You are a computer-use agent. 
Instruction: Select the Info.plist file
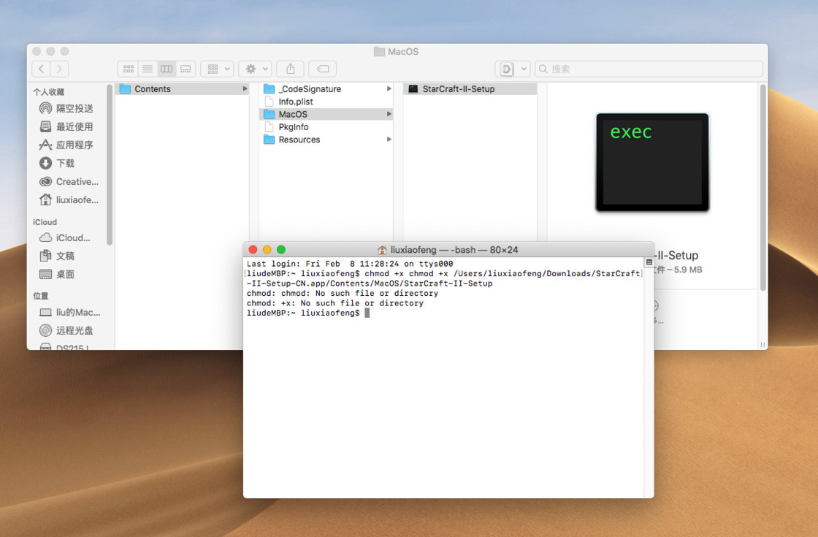tap(295, 102)
